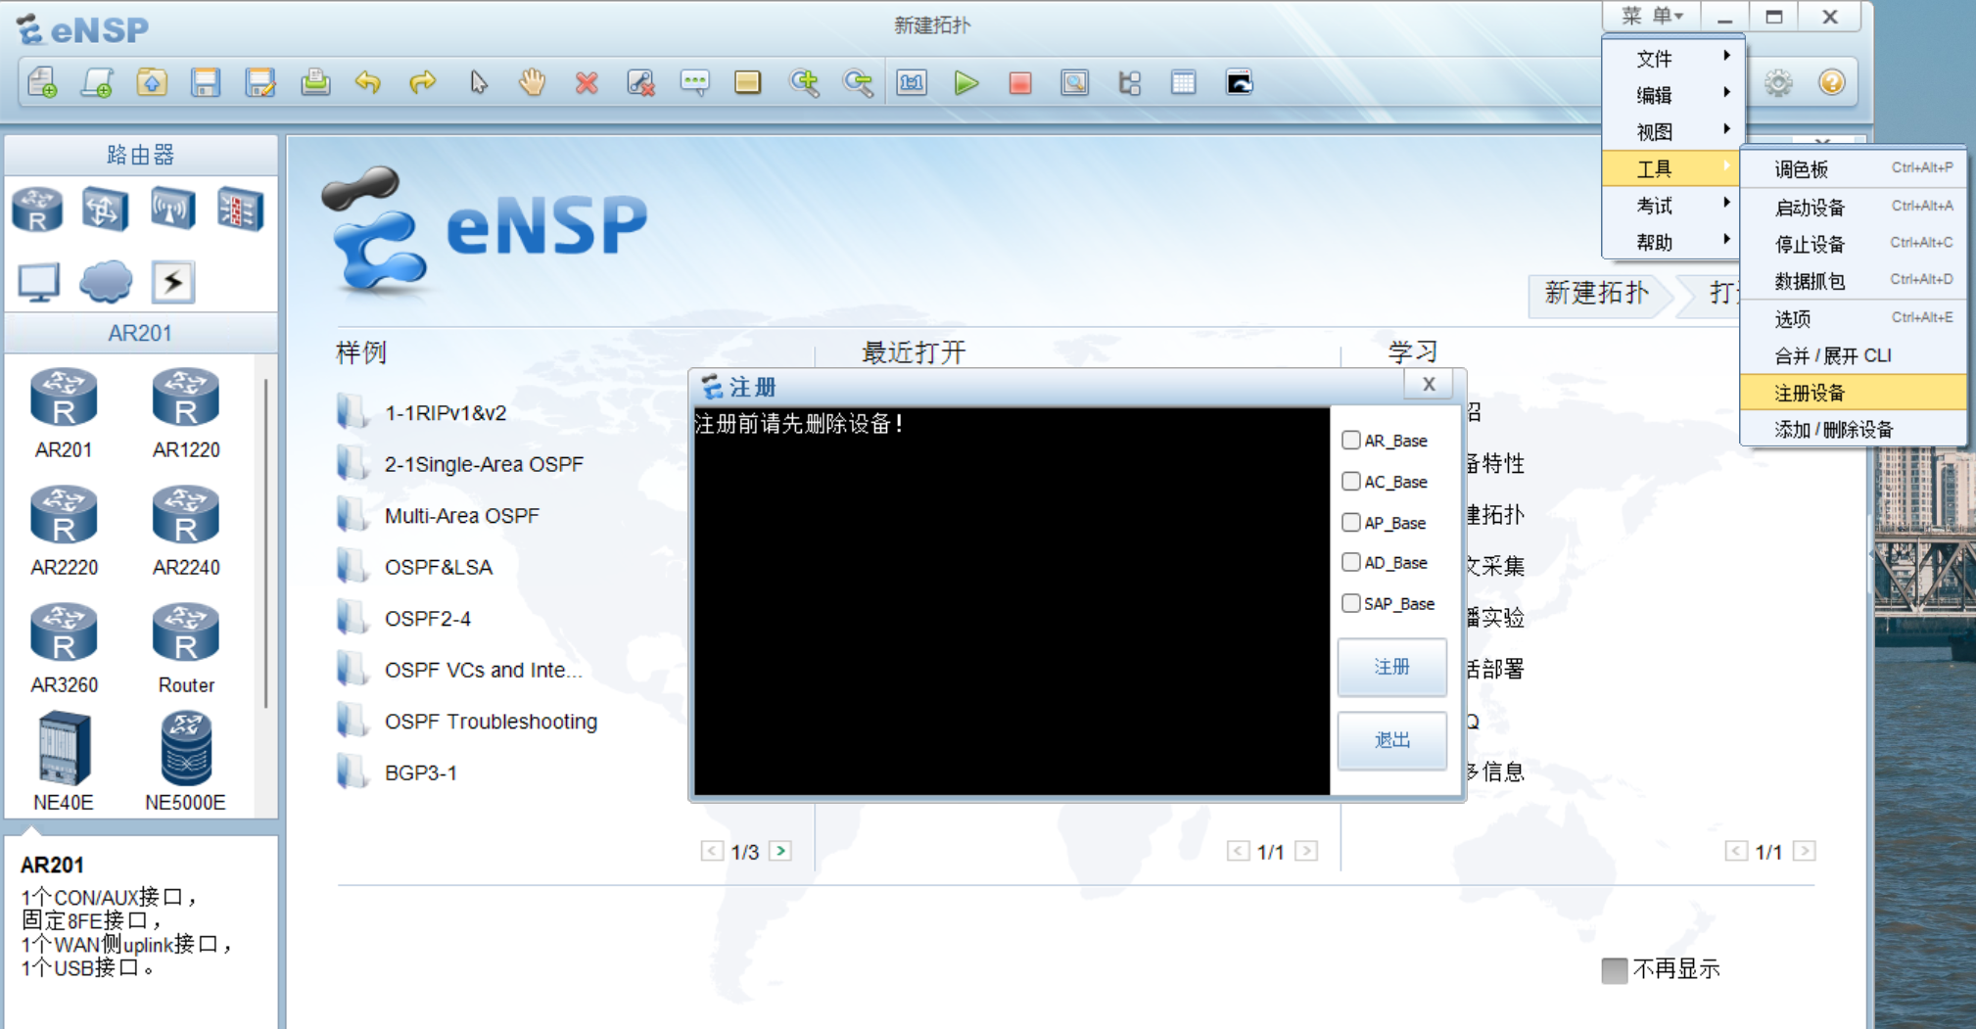Expand the 编辑 submenu
This screenshot has height=1029, width=1976.
[x=1671, y=95]
